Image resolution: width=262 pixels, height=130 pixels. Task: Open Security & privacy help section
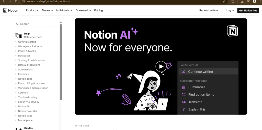point(29,102)
